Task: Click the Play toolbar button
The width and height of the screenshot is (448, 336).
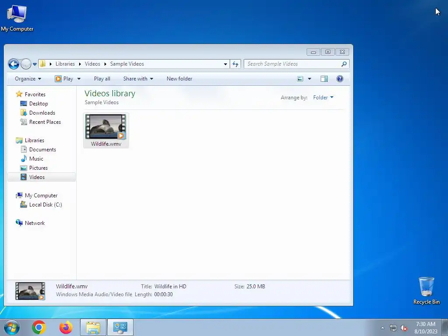Action: [x=64, y=79]
